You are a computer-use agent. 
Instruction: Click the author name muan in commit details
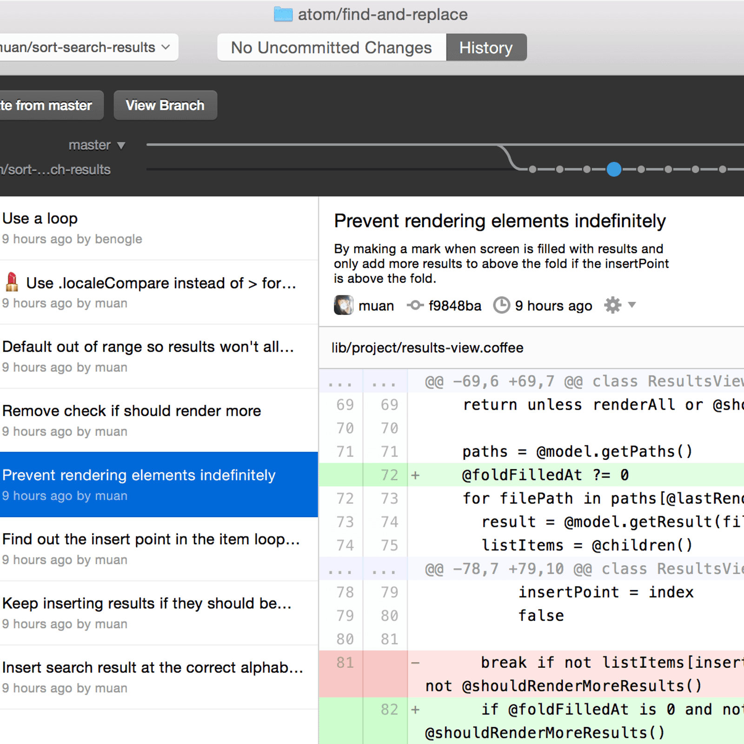(x=376, y=306)
